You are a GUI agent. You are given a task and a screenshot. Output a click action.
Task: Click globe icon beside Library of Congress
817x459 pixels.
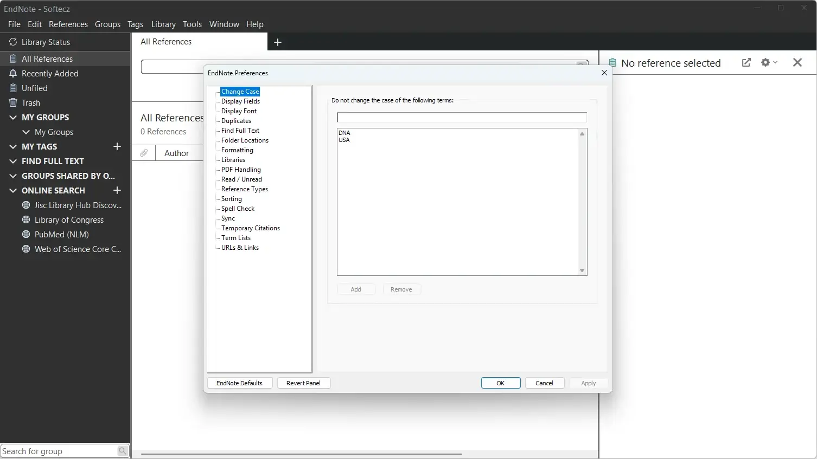pos(26,219)
